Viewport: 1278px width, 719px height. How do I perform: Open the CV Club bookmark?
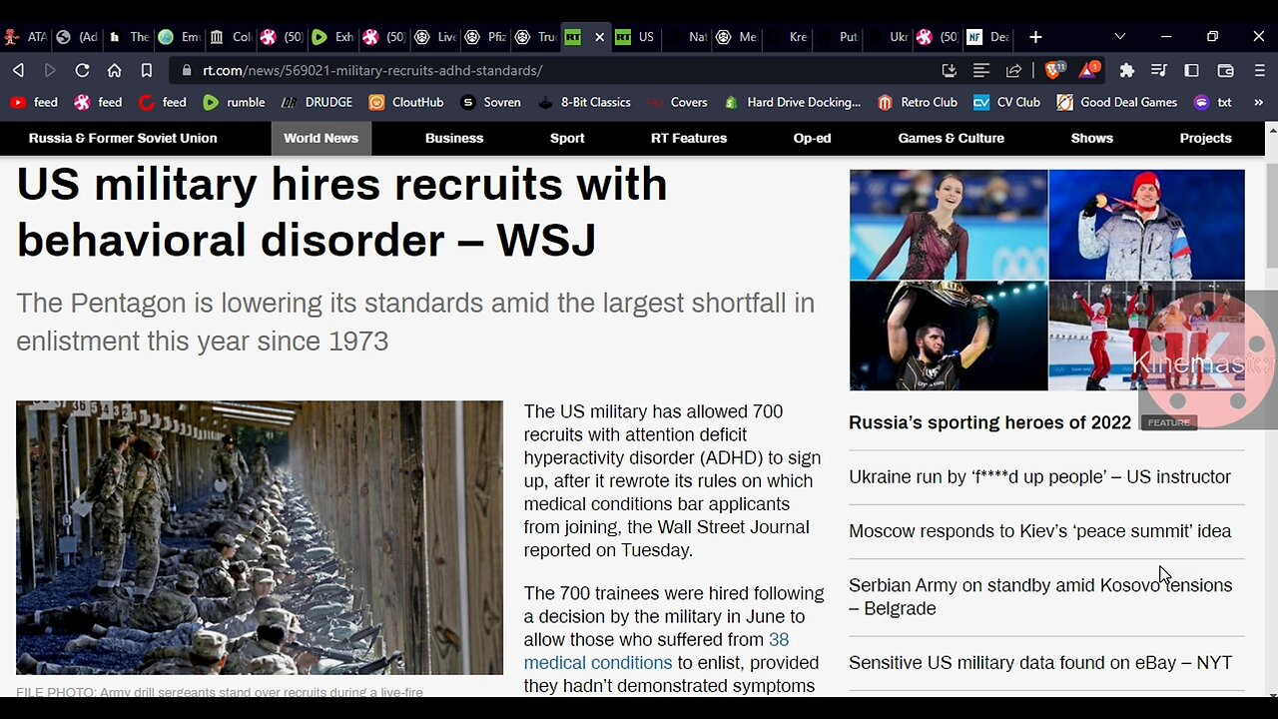coord(1006,102)
